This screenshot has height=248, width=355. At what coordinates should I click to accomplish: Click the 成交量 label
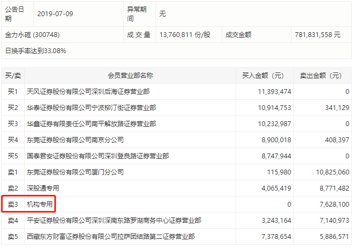point(139,35)
